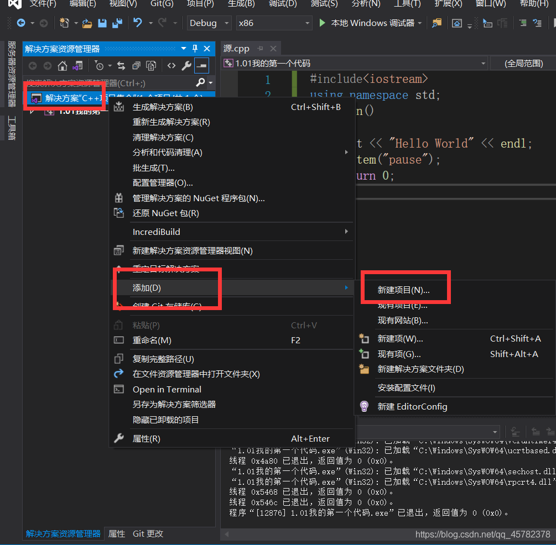Screen dimensions: 556x545
Task: Choose 重新生成解决方案(R) from context menu
Action: click(171, 122)
